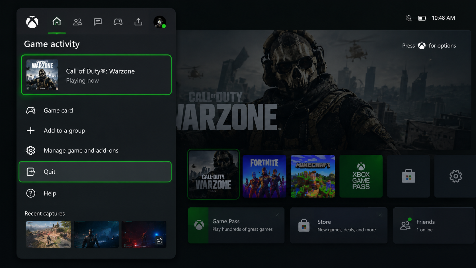Click the 10:48 AM clock
Image resolution: width=476 pixels, height=268 pixels.
[443, 18]
